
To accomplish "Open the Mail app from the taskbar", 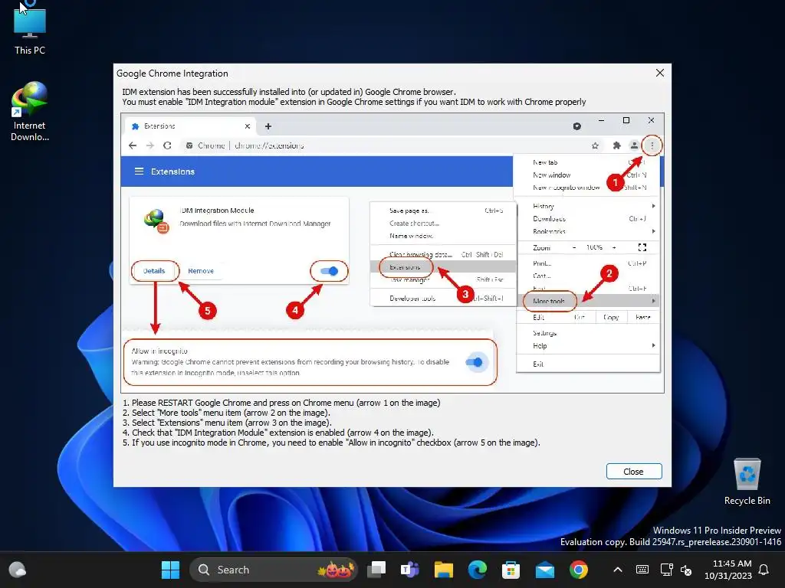I will coord(545,570).
